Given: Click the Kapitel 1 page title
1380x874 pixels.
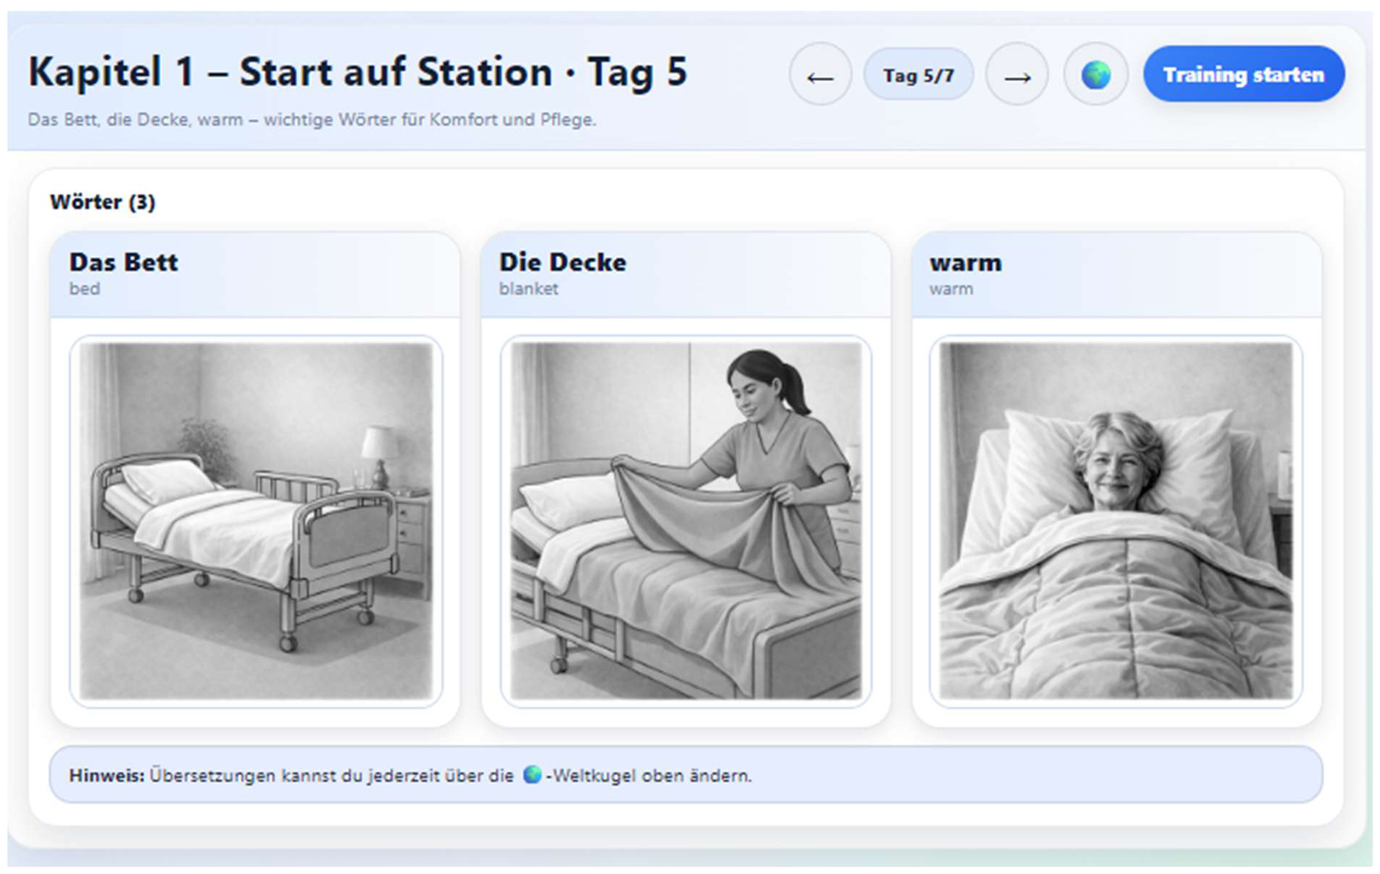Looking at the screenshot, I should pos(358,72).
